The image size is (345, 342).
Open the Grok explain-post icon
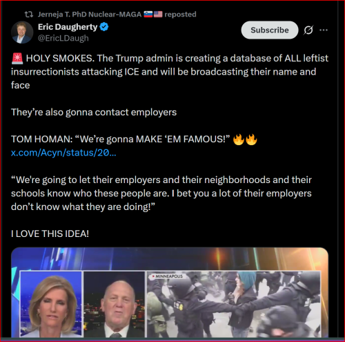click(308, 30)
